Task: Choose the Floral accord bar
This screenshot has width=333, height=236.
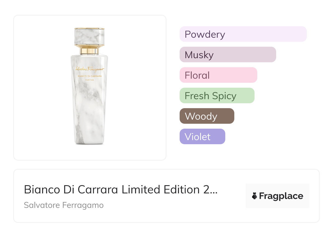Action: (218, 75)
